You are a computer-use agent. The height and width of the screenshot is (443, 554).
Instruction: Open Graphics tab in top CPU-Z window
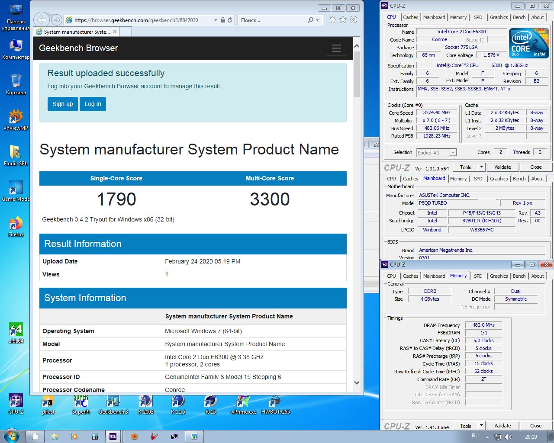(499, 17)
